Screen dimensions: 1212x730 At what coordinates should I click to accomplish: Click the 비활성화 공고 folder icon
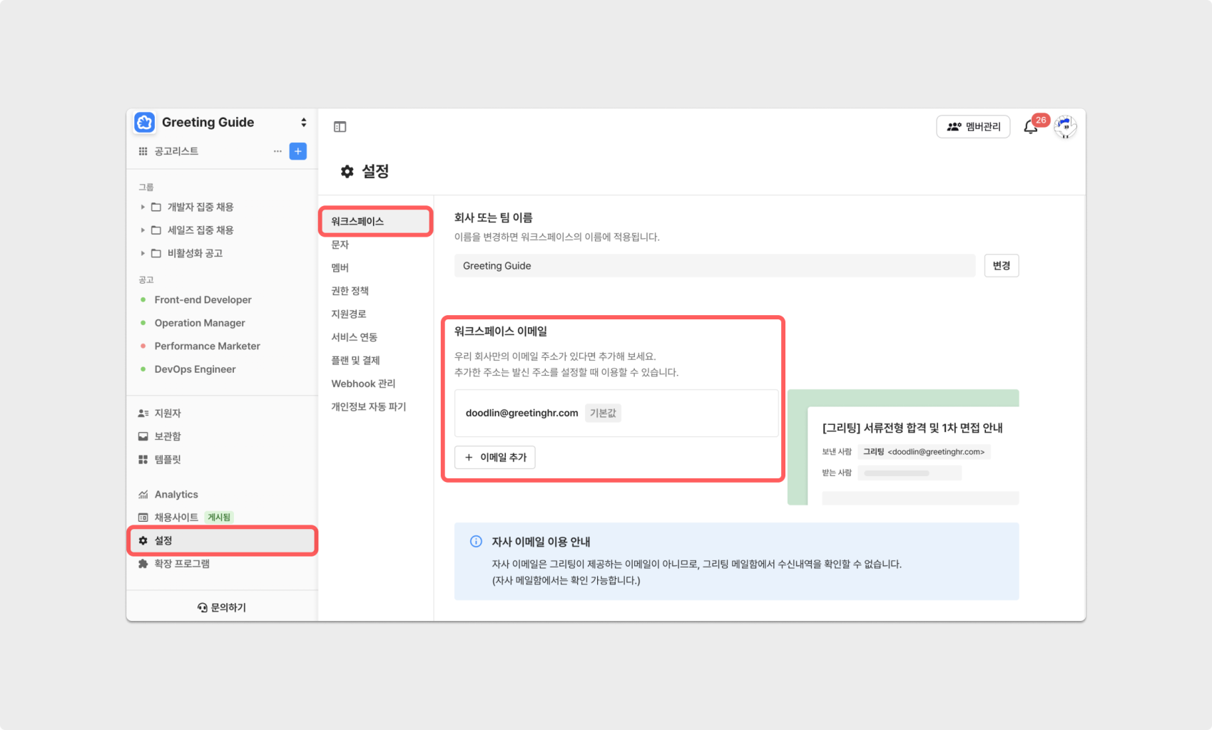click(156, 253)
